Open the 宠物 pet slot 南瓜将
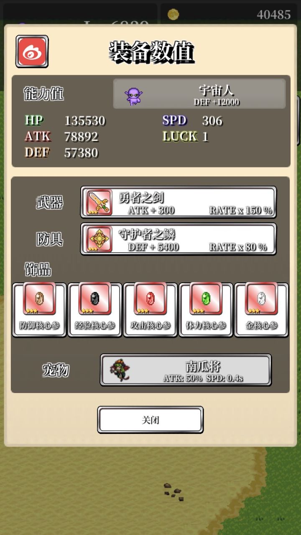Screen dimensions: 301x535 (x=186, y=370)
